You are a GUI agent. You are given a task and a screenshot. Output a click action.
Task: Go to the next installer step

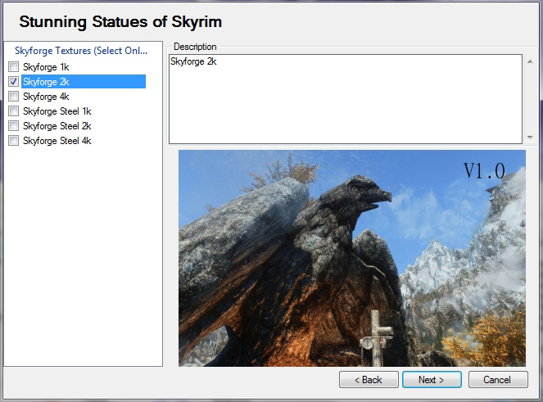click(432, 380)
